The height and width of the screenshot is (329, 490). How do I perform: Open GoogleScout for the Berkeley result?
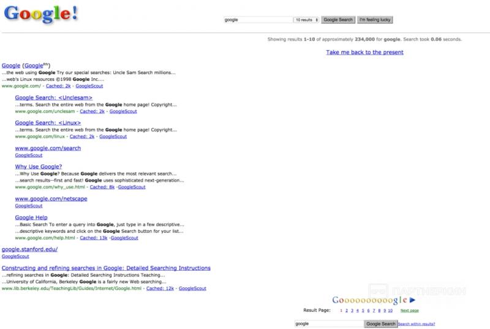pos(192,289)
